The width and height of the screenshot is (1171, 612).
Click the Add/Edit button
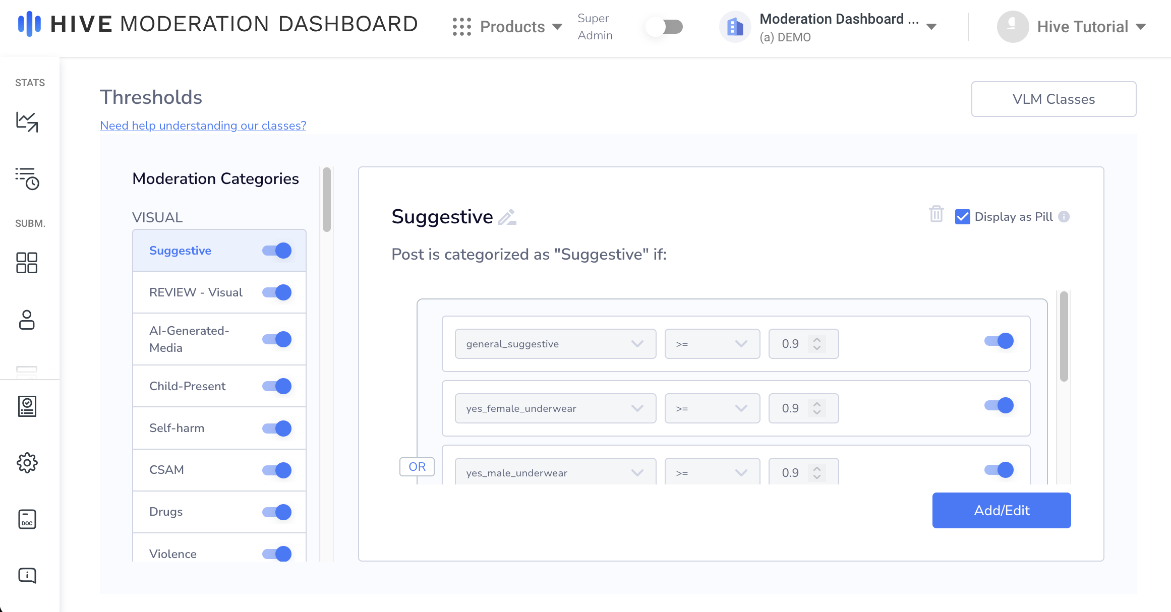click(1001, 510)
